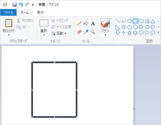Select the Left arrow shape
161x125 pixels.
tap(147, 27)
